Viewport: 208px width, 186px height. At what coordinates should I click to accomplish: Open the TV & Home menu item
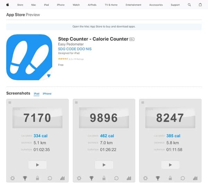[111, 5]
